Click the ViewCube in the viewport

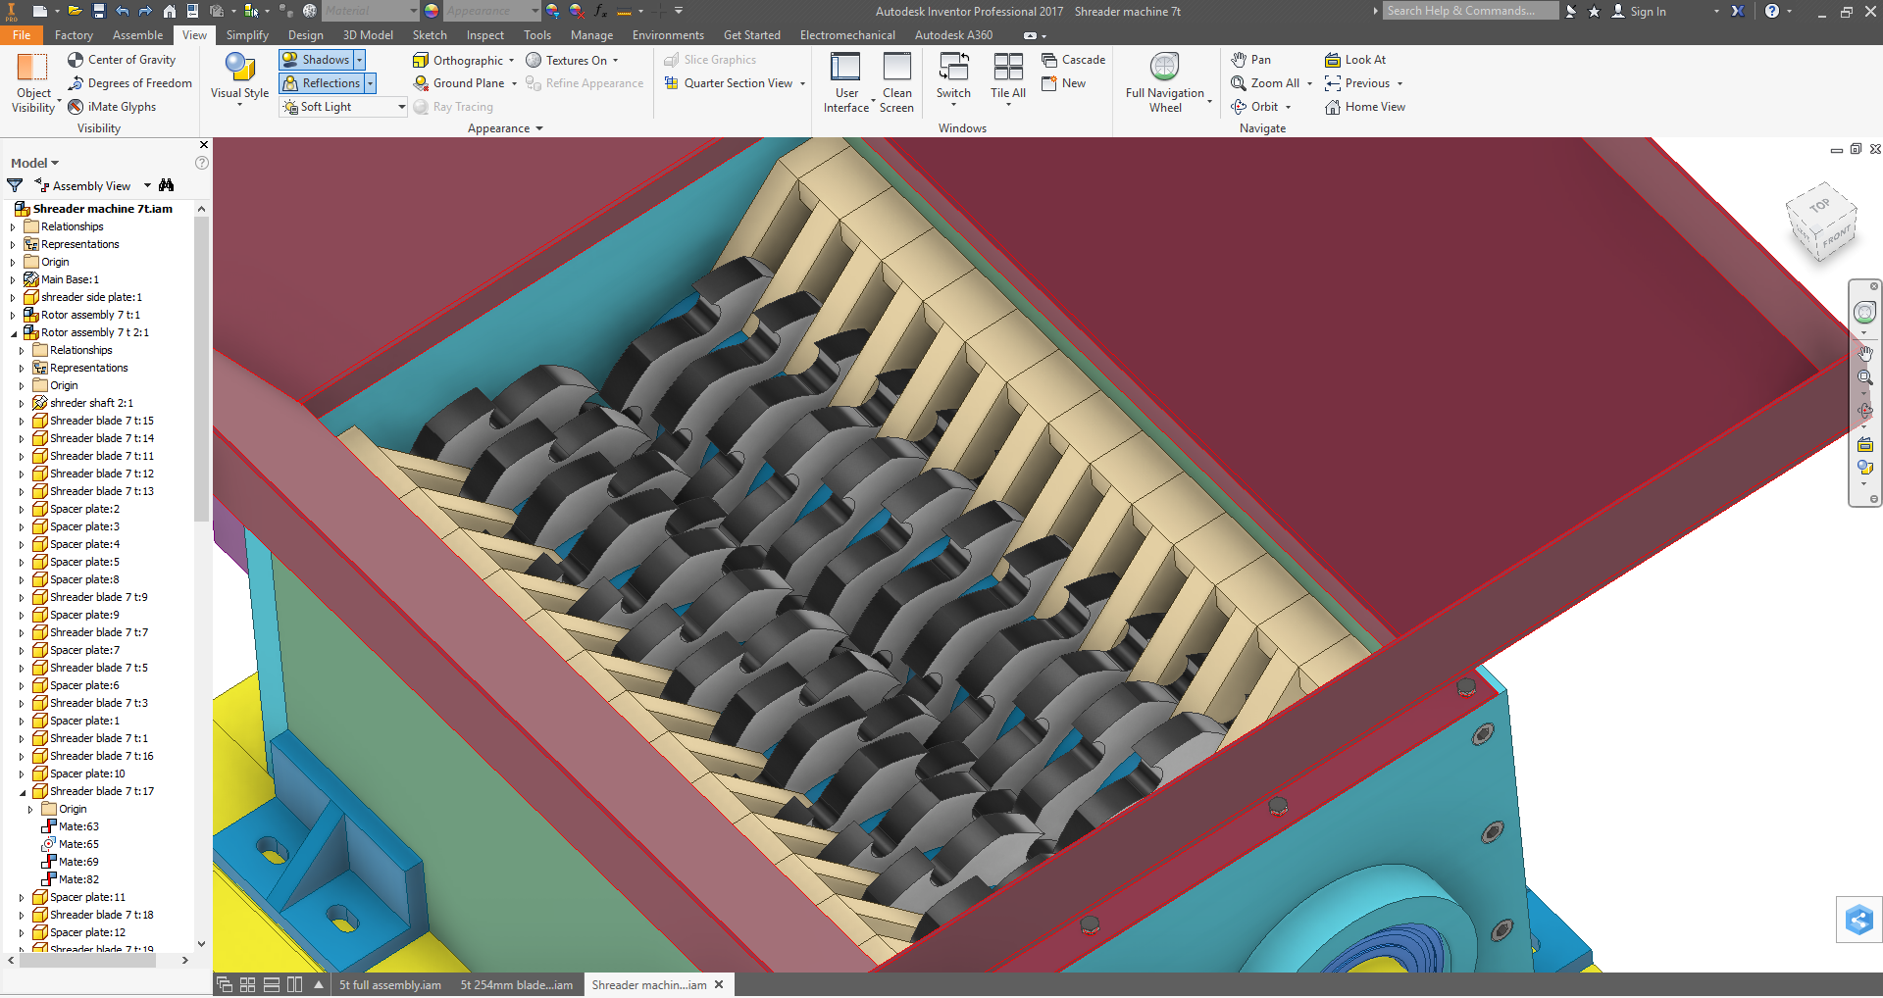point(1821,223)
